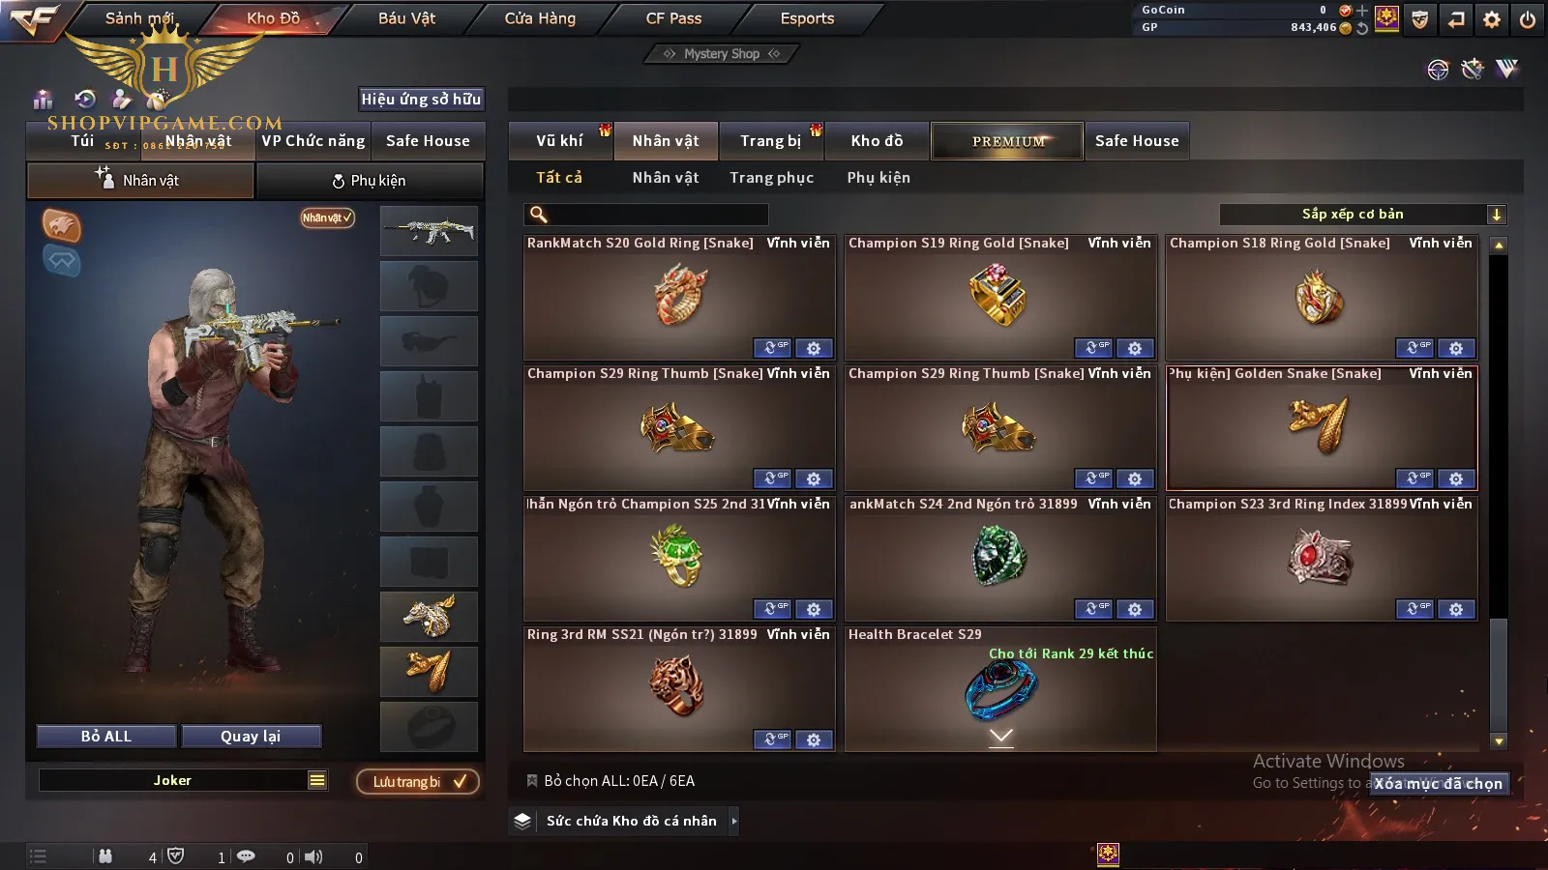Click the power exit icon

pyautogui.click(x=1528, y=19)
